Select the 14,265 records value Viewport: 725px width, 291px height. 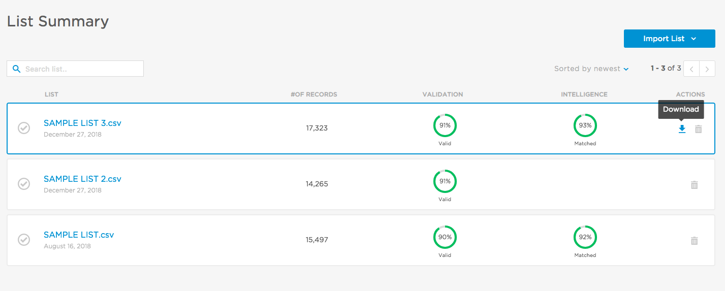(317, 184)
